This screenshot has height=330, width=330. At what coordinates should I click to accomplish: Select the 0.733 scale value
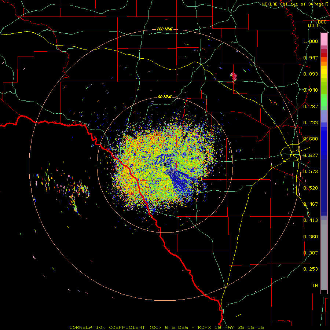tap(311, 123)
